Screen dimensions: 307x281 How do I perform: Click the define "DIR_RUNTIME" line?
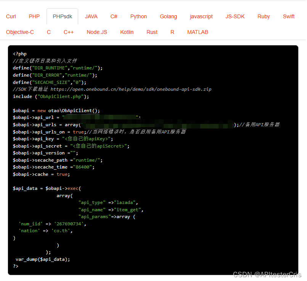click(x=58, y=68)
